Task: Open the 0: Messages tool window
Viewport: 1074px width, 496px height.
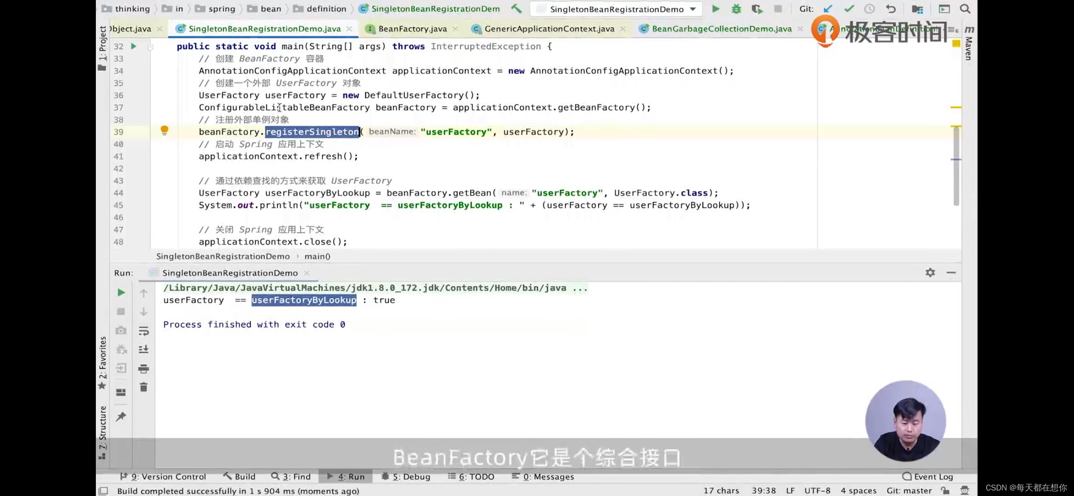Action: point(543,476)
